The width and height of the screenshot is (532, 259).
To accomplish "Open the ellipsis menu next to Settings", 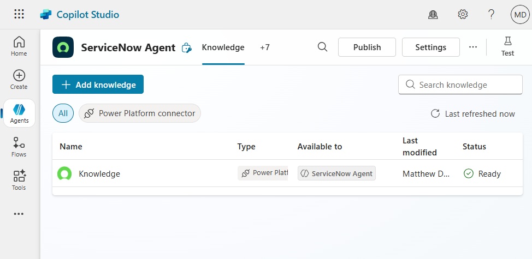I will 472,47.
